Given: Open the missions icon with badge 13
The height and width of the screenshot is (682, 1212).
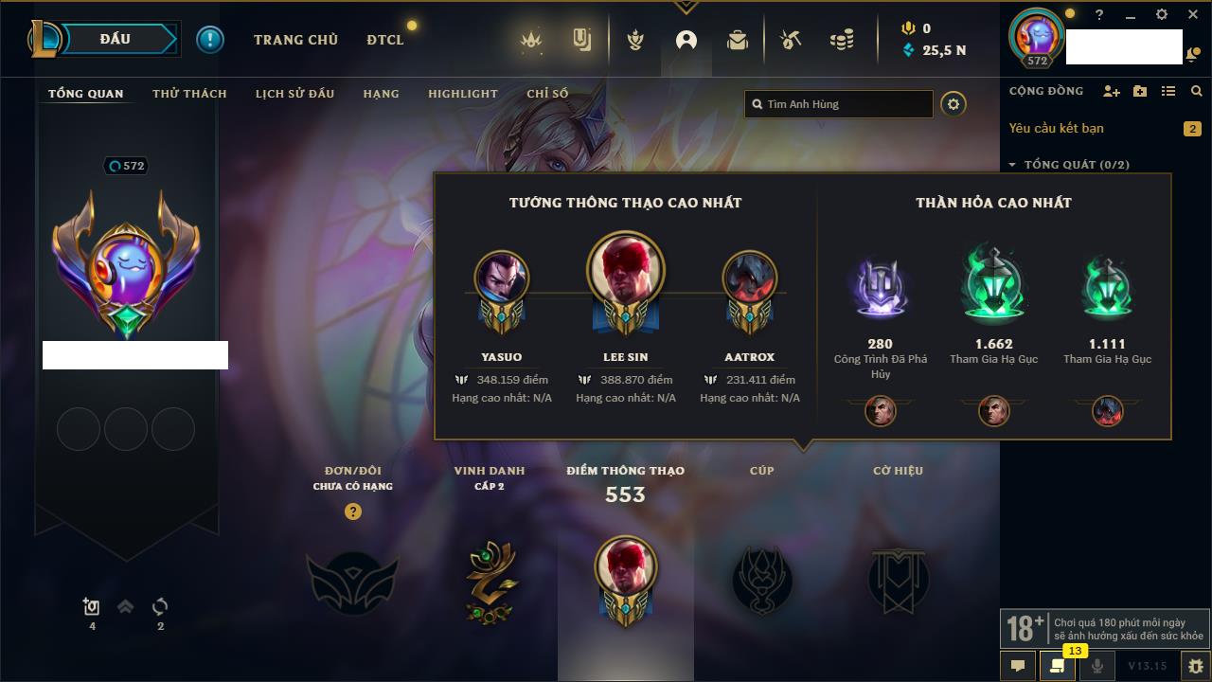Looking at the screenshot, I should [1057, 666].
